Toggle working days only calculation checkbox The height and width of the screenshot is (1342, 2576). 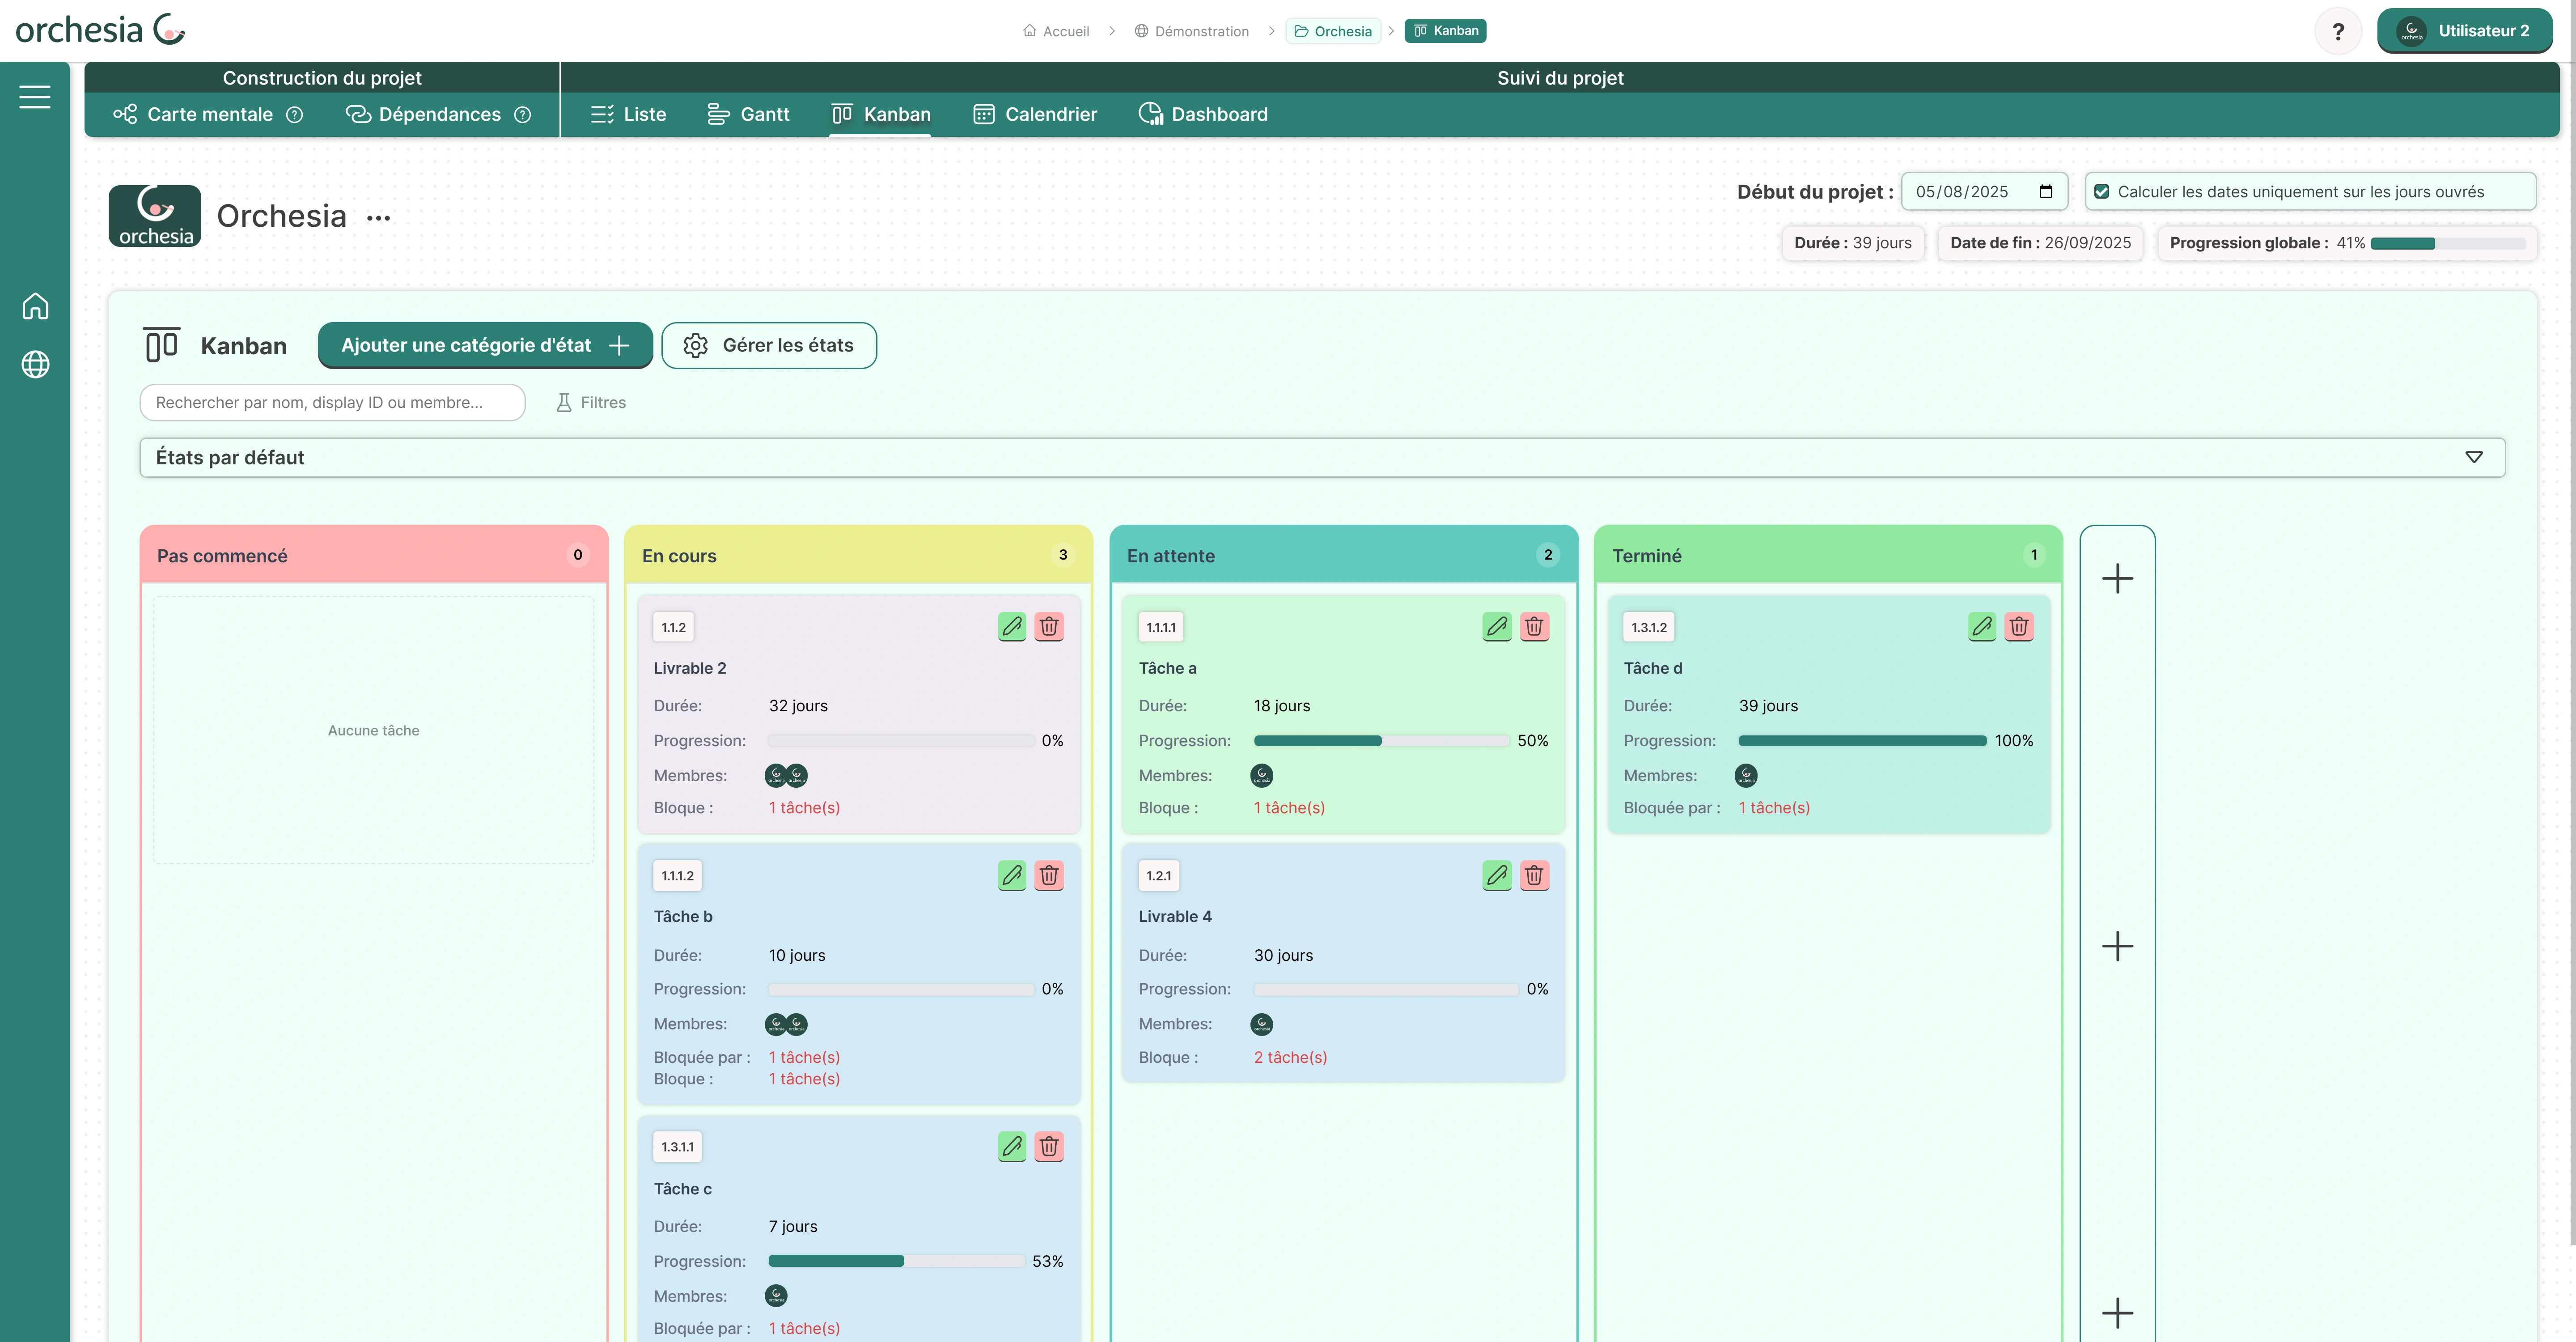point(2102,192)
